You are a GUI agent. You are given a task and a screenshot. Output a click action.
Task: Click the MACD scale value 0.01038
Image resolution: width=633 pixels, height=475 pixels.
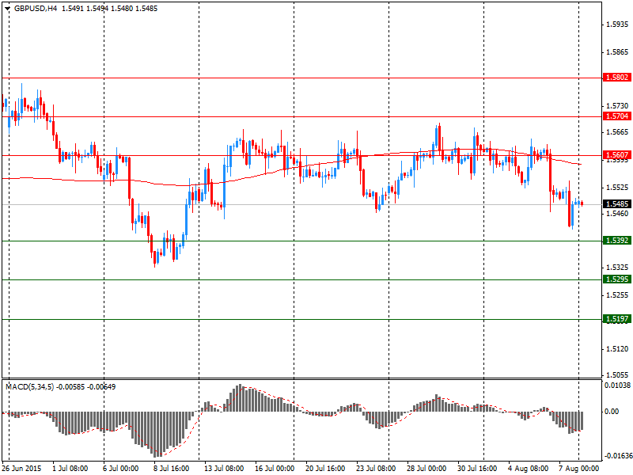[617, 386]
